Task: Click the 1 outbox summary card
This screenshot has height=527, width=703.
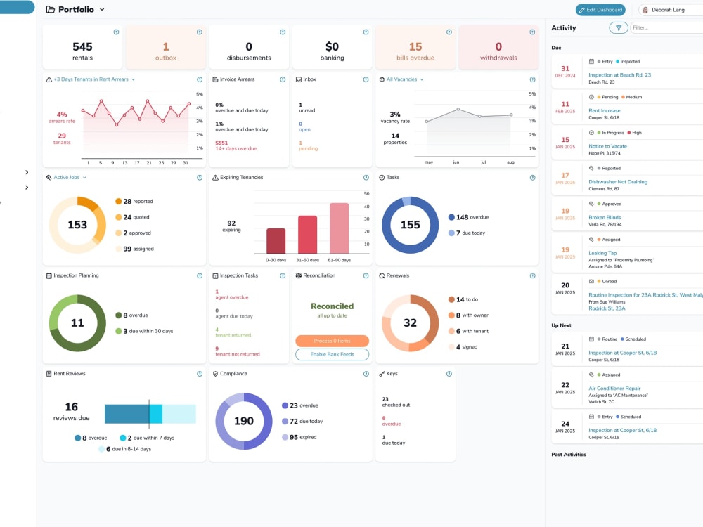Action: (166, 47)
